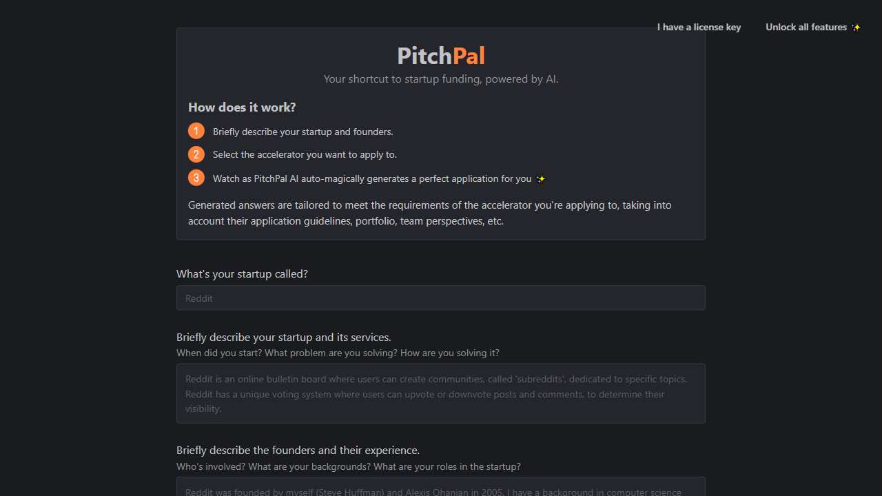Click the orange step 2 badge
This screenshot has width=882, height=496.
(x=196, y=154)
